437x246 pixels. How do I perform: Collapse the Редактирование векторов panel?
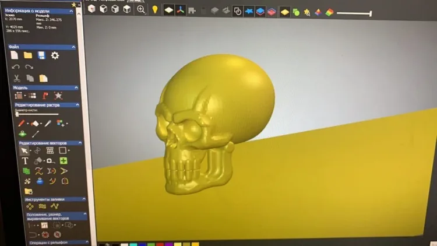(x=80, y=143)
